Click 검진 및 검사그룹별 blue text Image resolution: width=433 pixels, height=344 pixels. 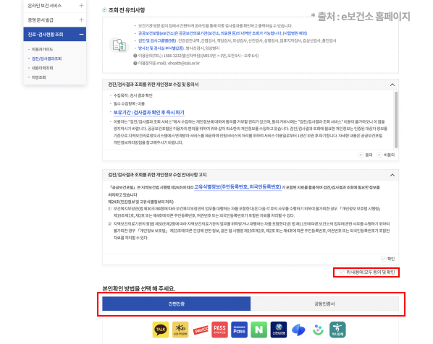[x=157, y=40]
